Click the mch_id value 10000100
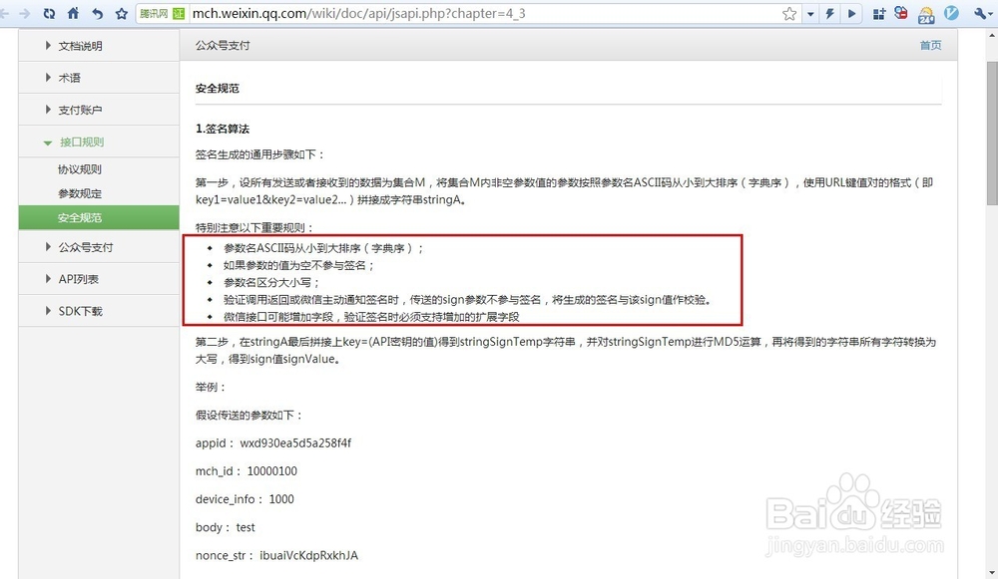This screenshot has height=579, width=998. pos(271,471)
